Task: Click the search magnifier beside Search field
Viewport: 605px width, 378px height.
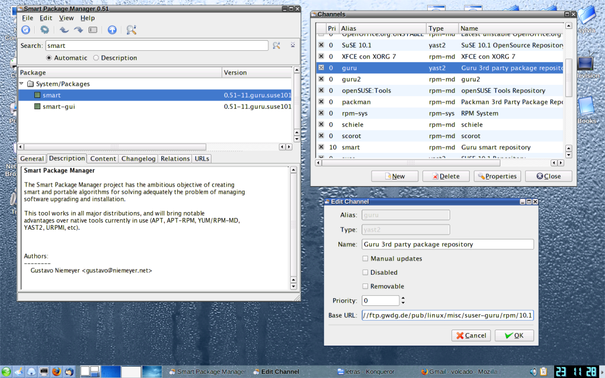Action: click(x=277, y=45)
